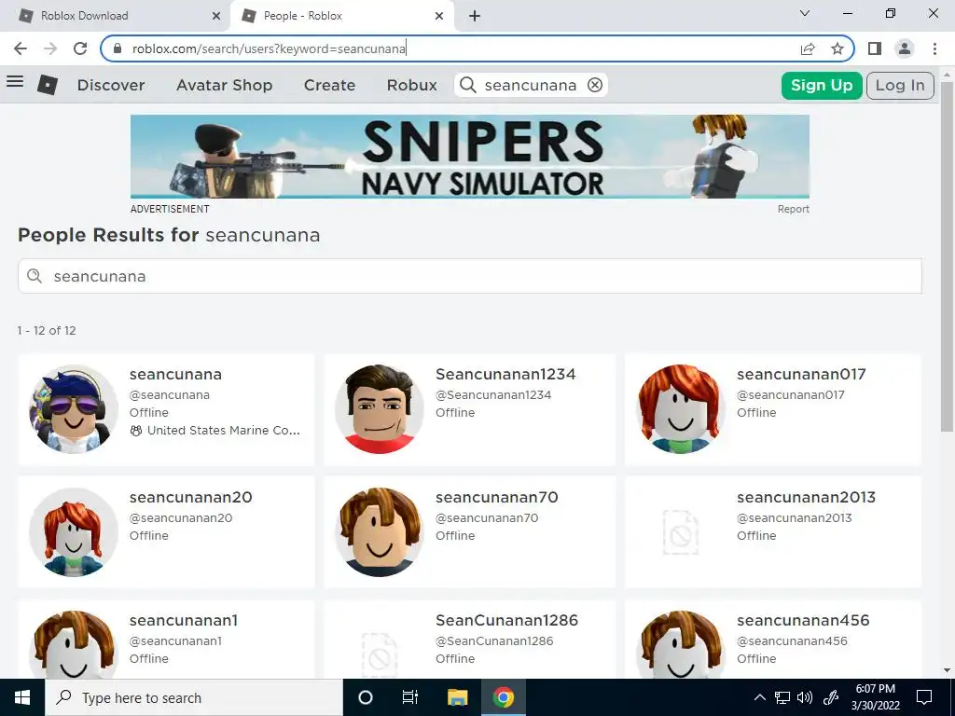
Task: Go back with browser back arrow
Action: (x=21, y=48)
